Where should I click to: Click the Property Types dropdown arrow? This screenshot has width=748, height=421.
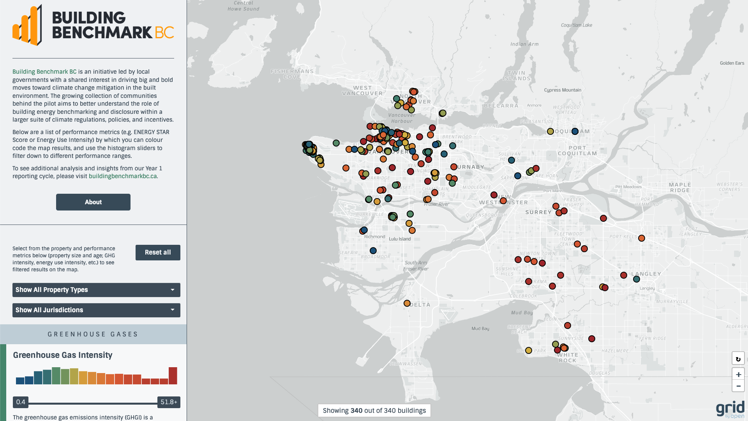click(x=172, y=290)
